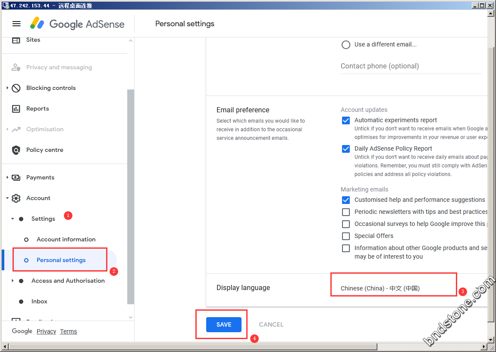Tick Periodic newsletters checkbox
Screen dimensions: 496x352
pos(346,212)
